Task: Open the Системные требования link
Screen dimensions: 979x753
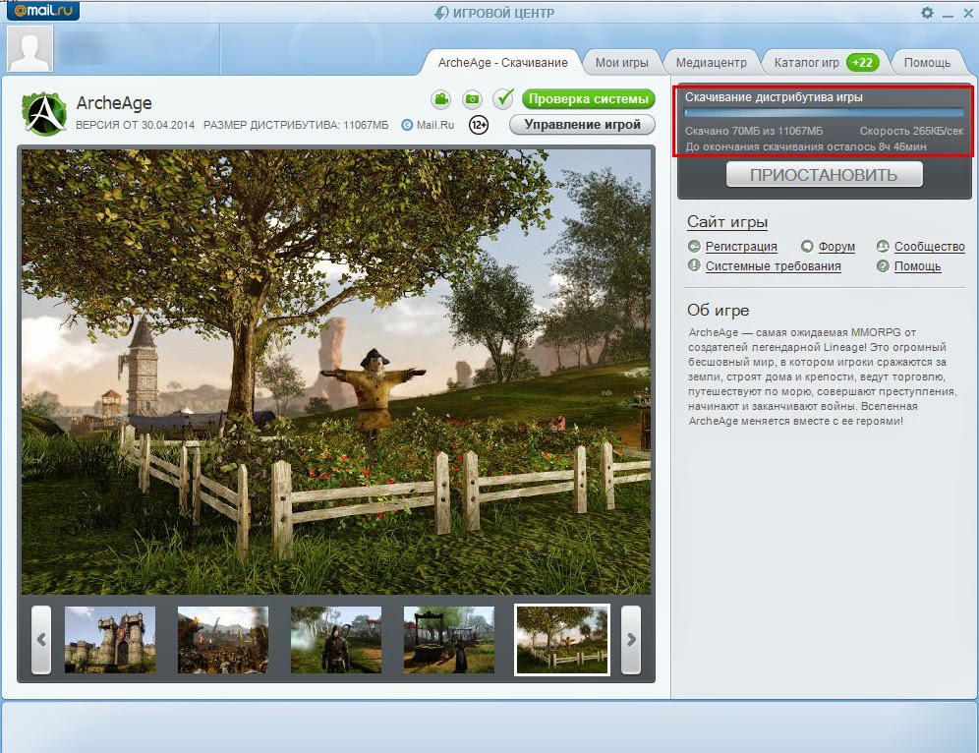Action: tap(773, 266)
